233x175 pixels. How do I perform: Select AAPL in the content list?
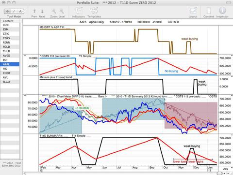[10, 64]
